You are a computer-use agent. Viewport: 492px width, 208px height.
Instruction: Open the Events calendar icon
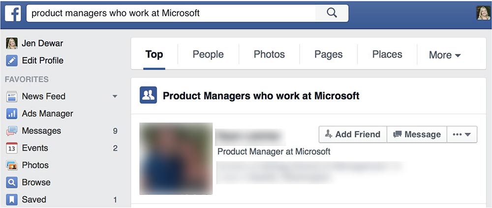[x=12, y=148]
